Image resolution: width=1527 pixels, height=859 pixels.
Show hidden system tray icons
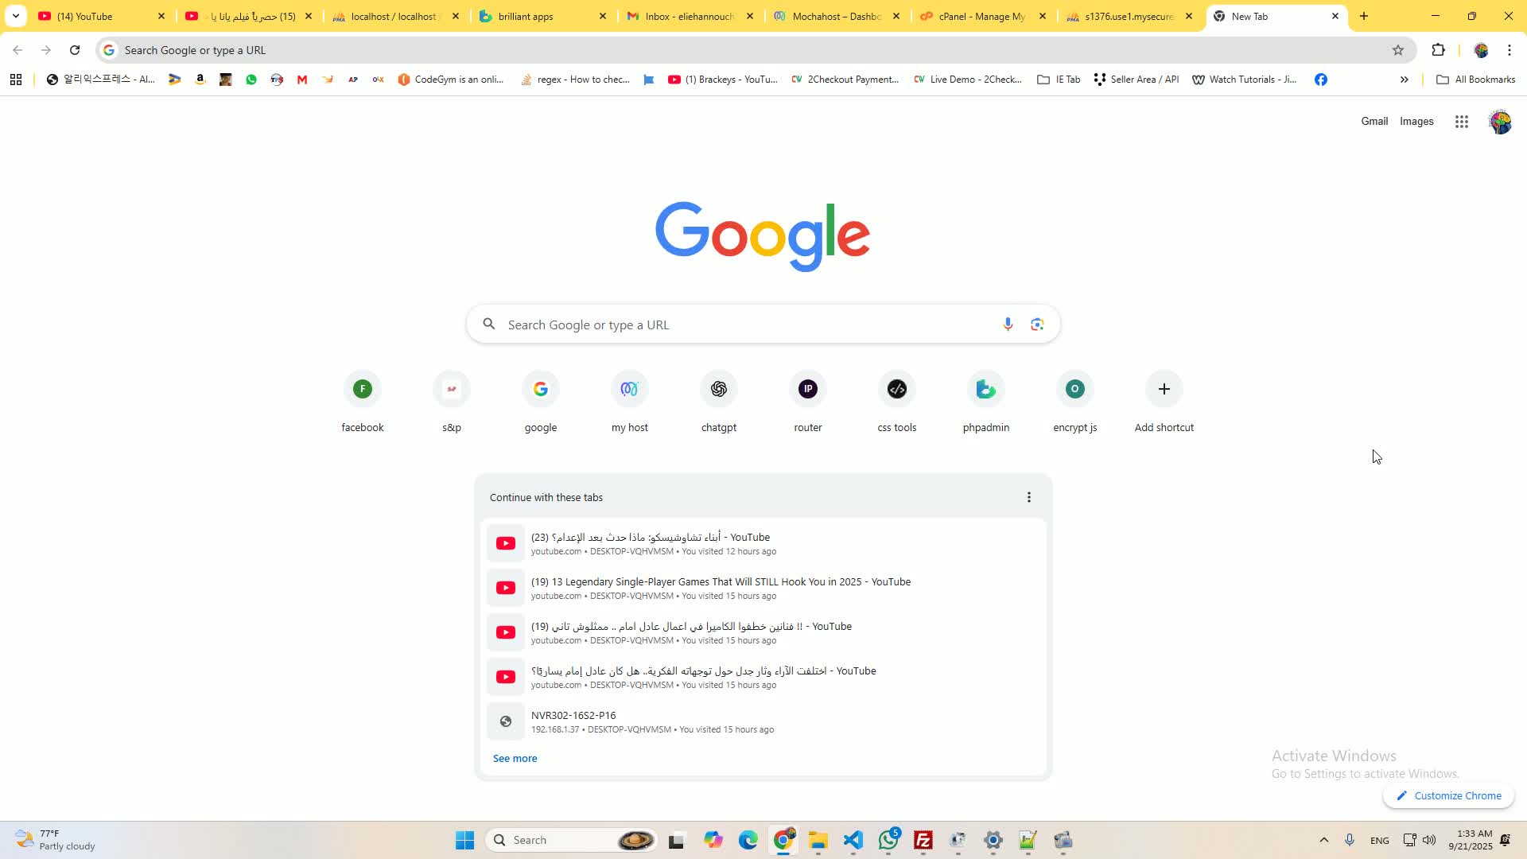(x=1324, y=840)
